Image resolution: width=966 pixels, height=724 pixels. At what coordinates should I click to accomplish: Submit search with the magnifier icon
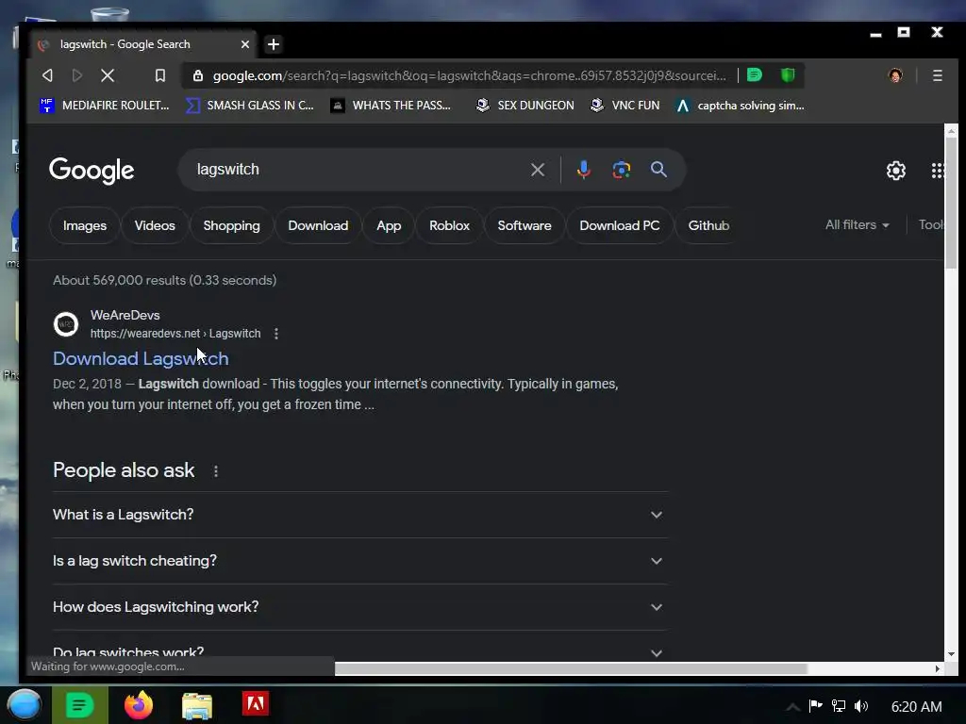[x=658, y=170]
